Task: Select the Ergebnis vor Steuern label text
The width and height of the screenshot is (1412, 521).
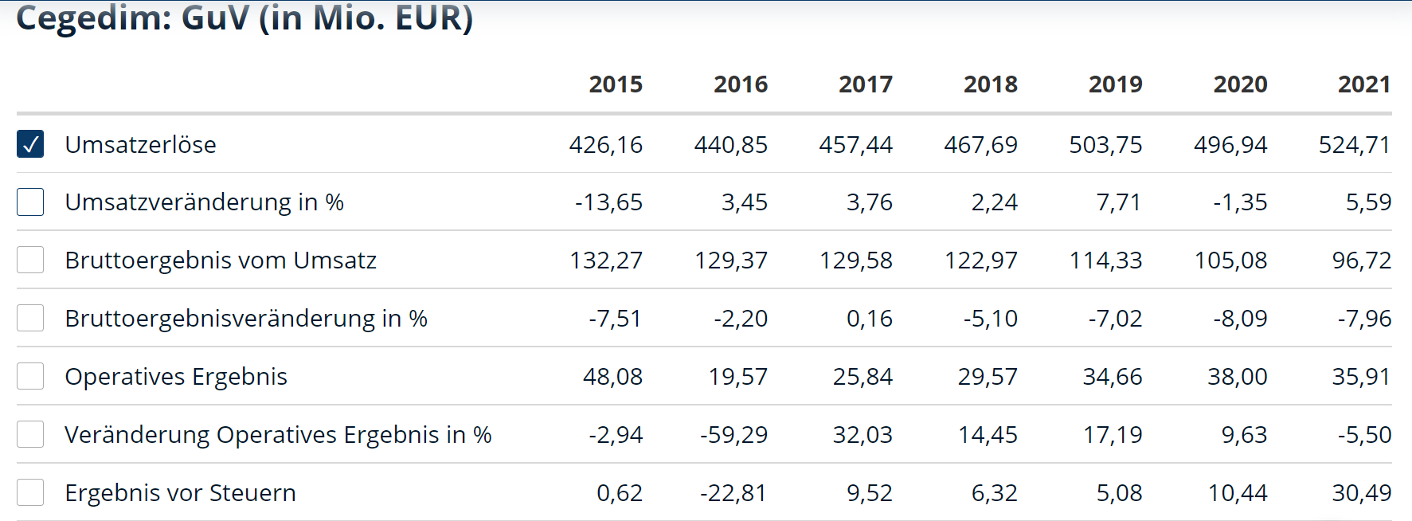Action: pyautogui.click(x=180, y=493)
